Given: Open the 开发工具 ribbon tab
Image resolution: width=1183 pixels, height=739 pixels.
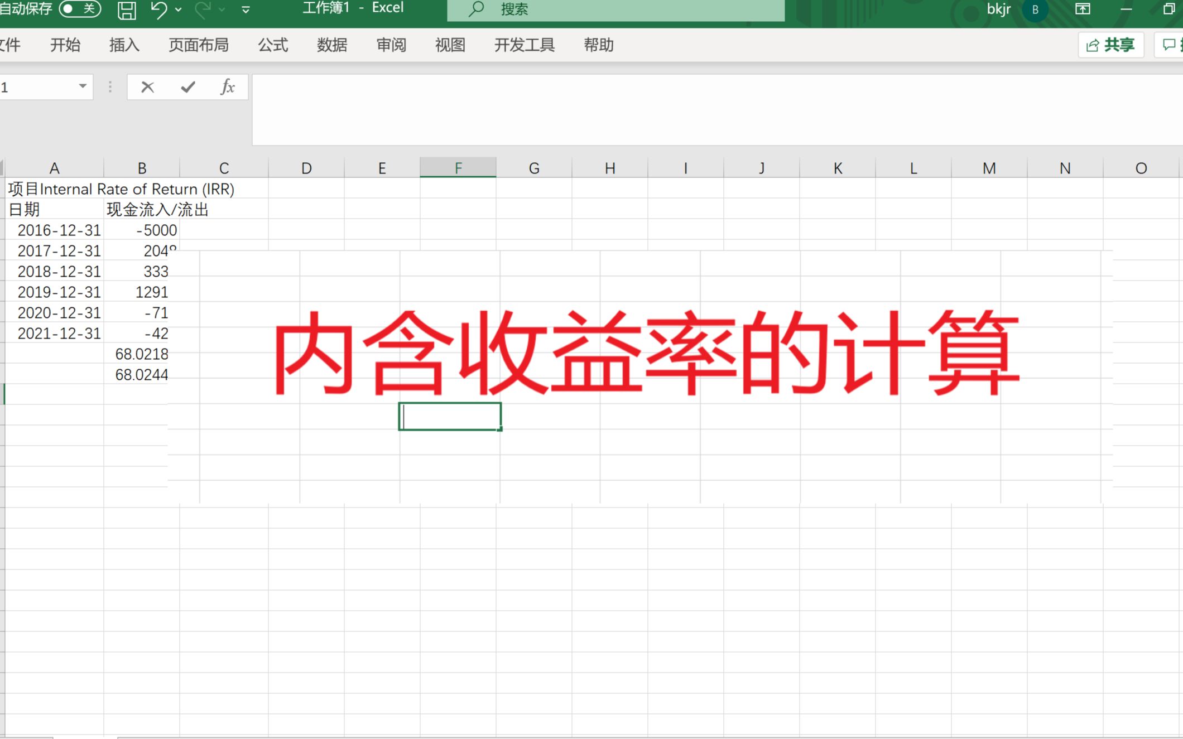Looking at the screenshot, I should (x=525, y=45).
